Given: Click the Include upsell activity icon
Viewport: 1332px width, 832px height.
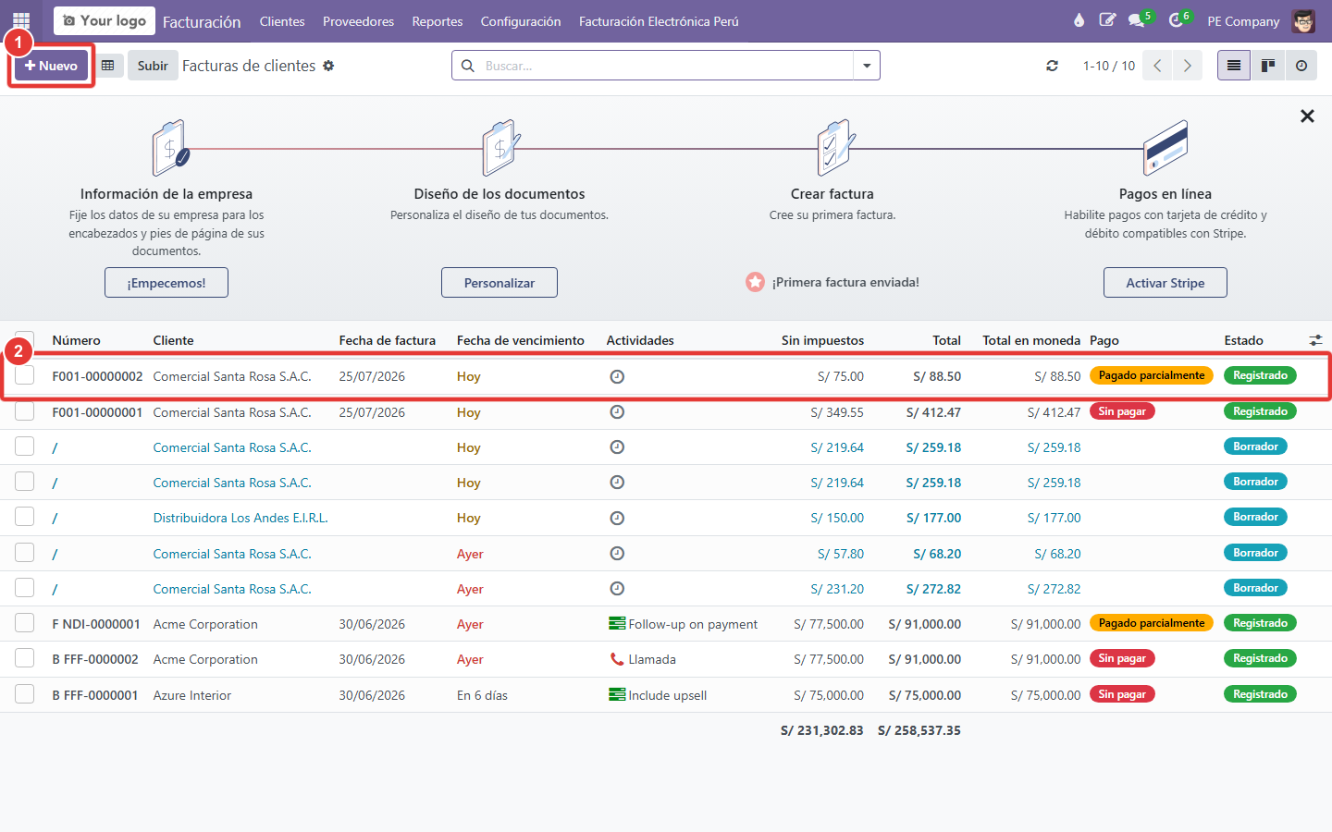Looking at the screenshot, I should 617,694.
